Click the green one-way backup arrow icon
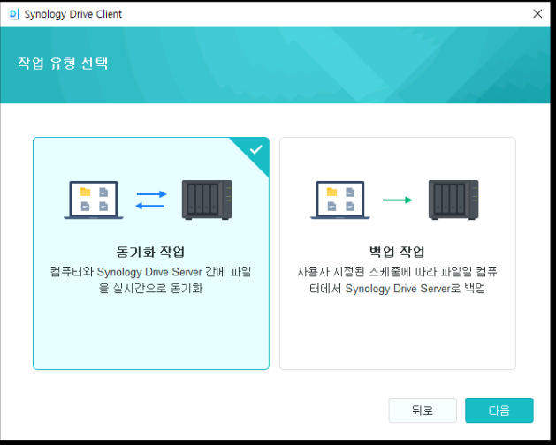The width and height of the screenshot is (556, 445). click(397, 200)
